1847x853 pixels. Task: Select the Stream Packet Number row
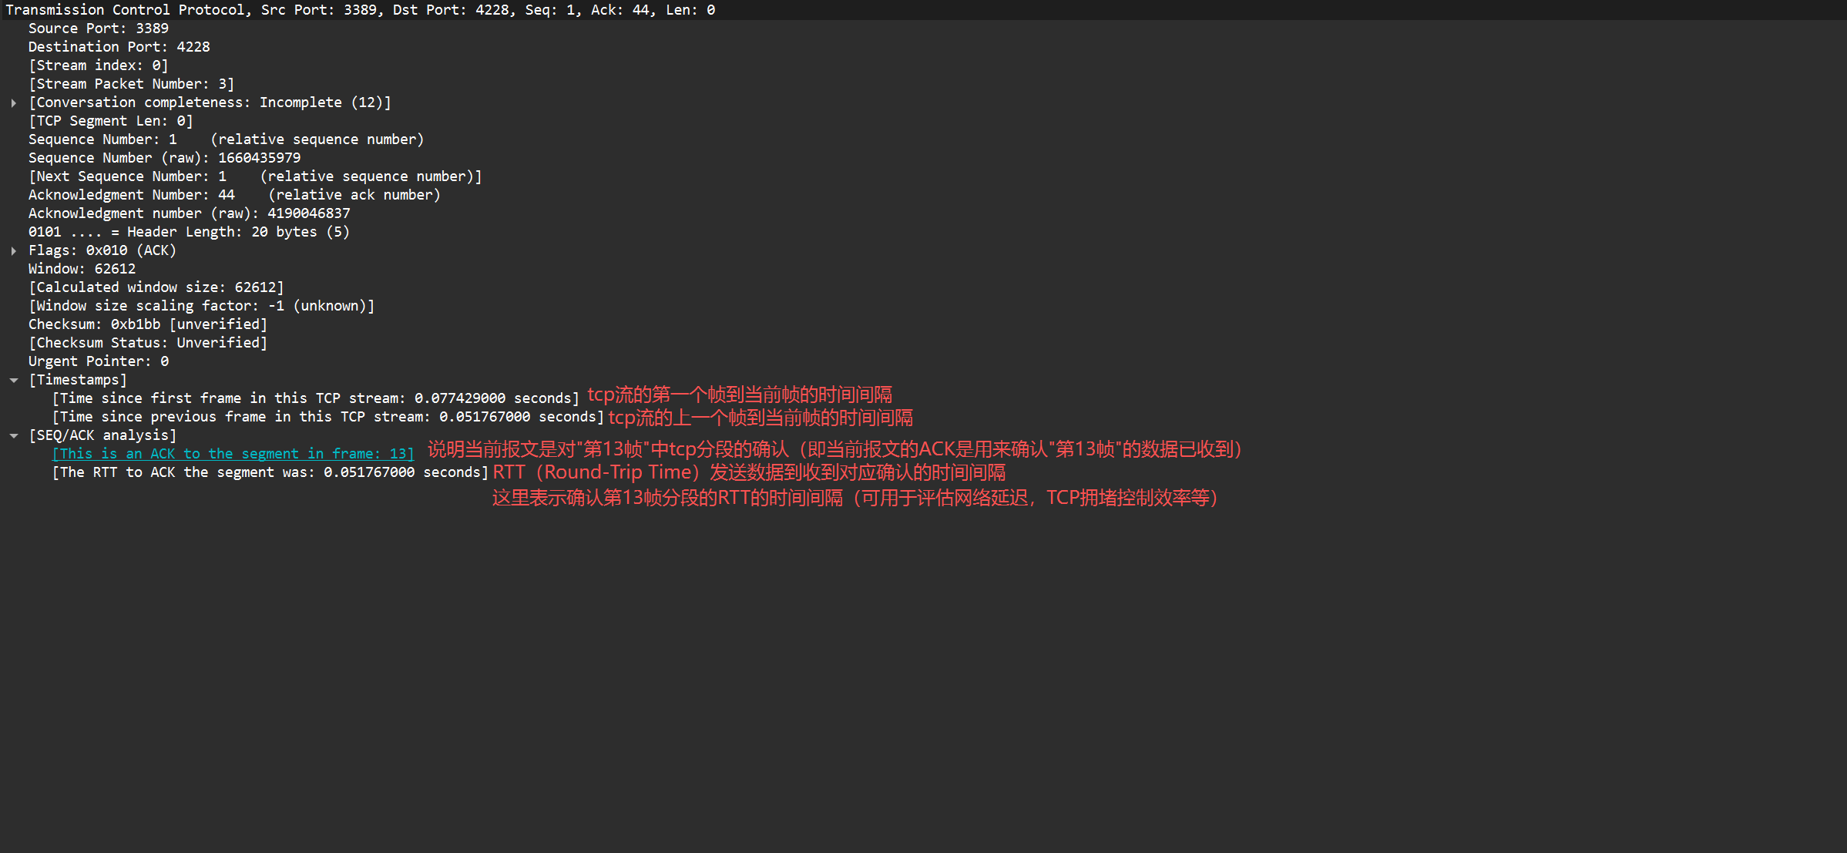coord(131,84)
